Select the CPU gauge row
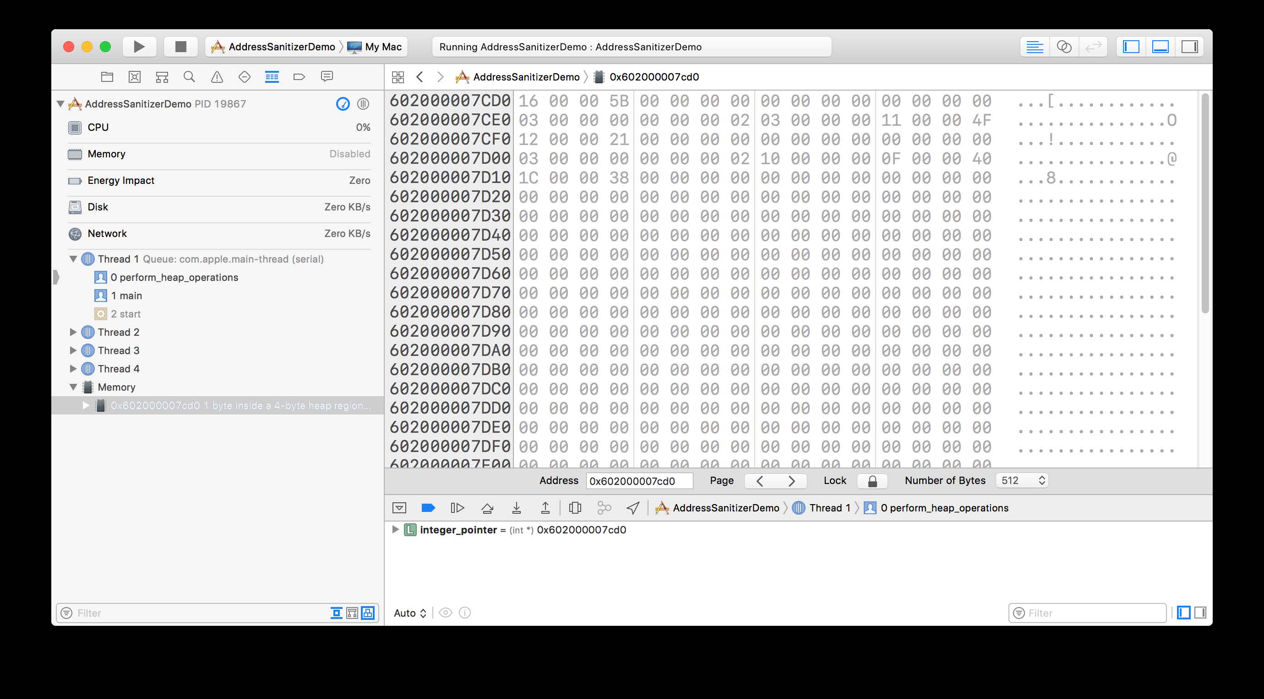 tap(219, 128)
